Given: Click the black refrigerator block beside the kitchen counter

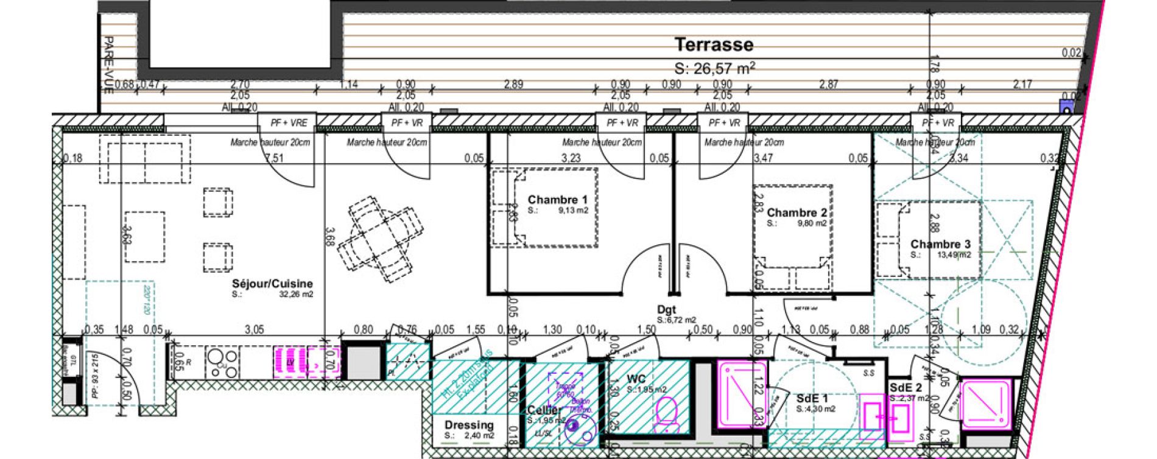Looking at the screenshot, I should point(364,362).
